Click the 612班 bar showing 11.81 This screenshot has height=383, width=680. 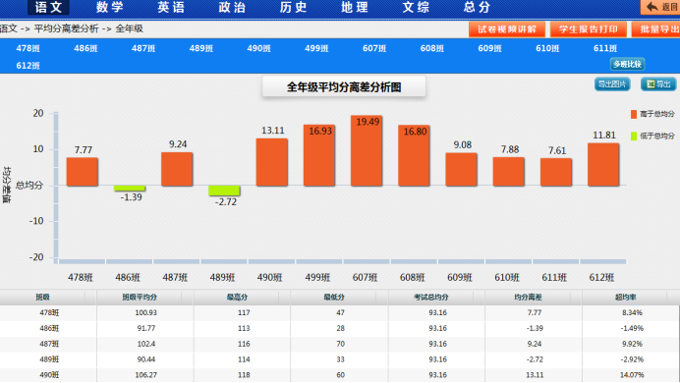pyautogui.click(x=603, y=165)
